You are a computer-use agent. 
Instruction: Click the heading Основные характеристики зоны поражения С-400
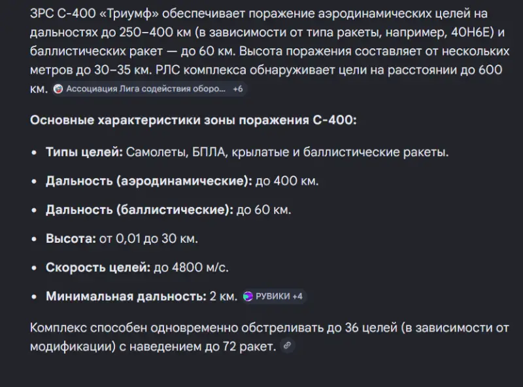(193, 120)
